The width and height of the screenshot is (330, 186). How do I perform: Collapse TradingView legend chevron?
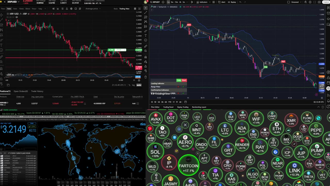[152, 10]
